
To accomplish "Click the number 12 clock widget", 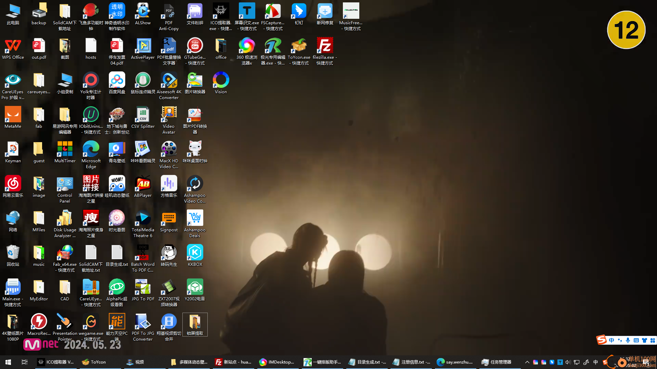I will pyautogui.click(x=626, y=30).
